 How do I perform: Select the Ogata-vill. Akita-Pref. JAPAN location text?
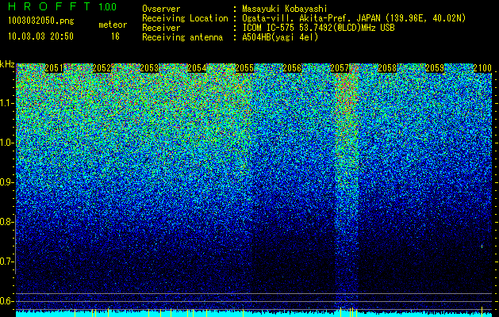click(354, 18)
